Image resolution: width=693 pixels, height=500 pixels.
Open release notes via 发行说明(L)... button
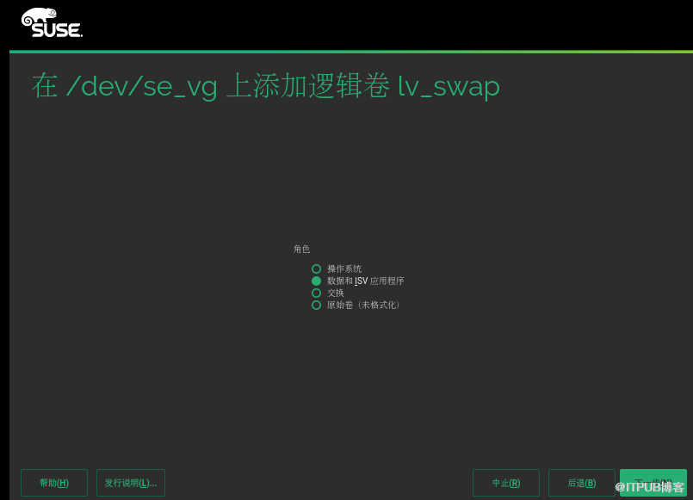click(131, 483)
